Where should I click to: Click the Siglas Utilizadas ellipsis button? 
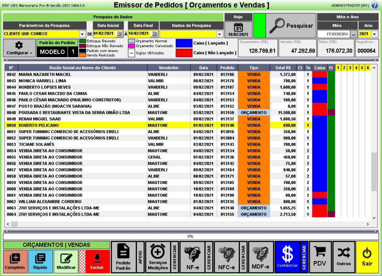click(131, 52)
